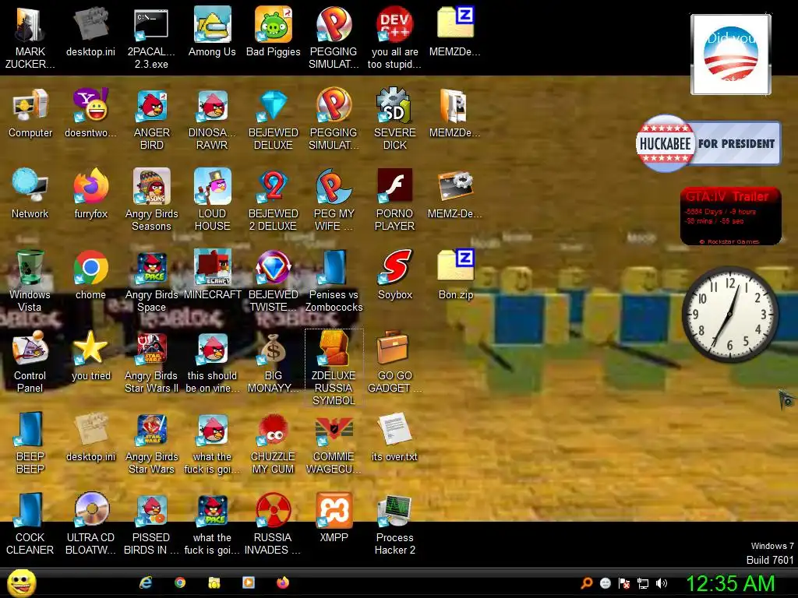
Task: Click the Huckabee For President gadget
Action: tap(708, 143)
